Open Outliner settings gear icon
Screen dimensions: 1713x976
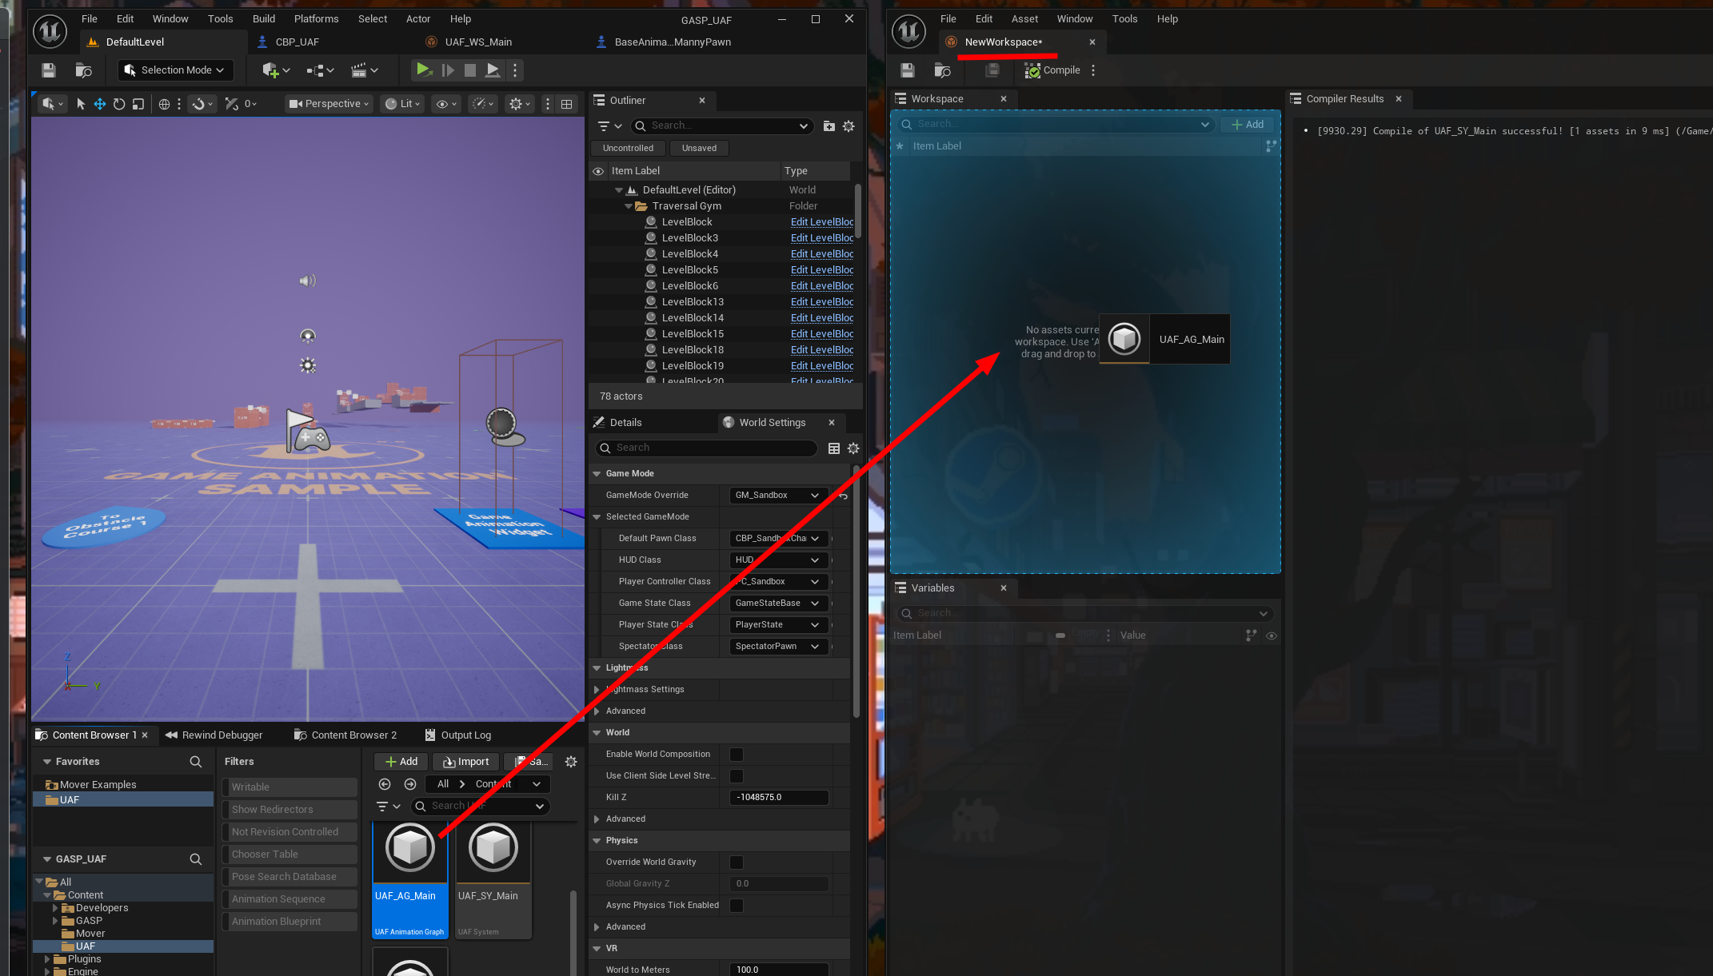pos(849,126)
